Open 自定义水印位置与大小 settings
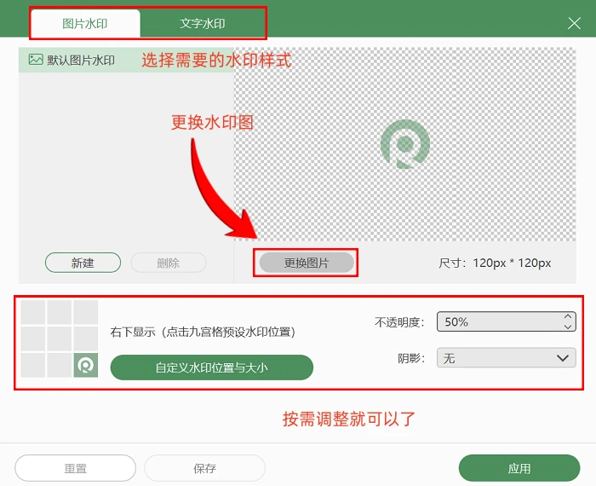Screen dimensions: 596x486 tap(212, 367)
